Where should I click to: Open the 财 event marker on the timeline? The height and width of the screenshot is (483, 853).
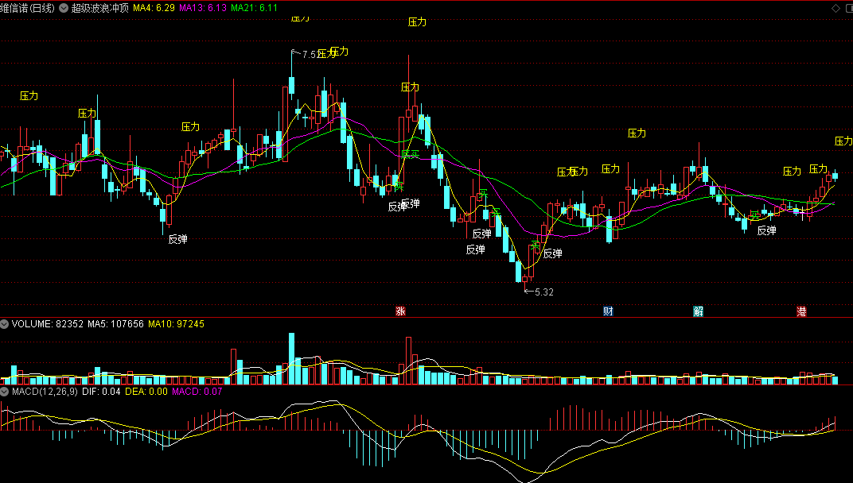click(608, 311)
